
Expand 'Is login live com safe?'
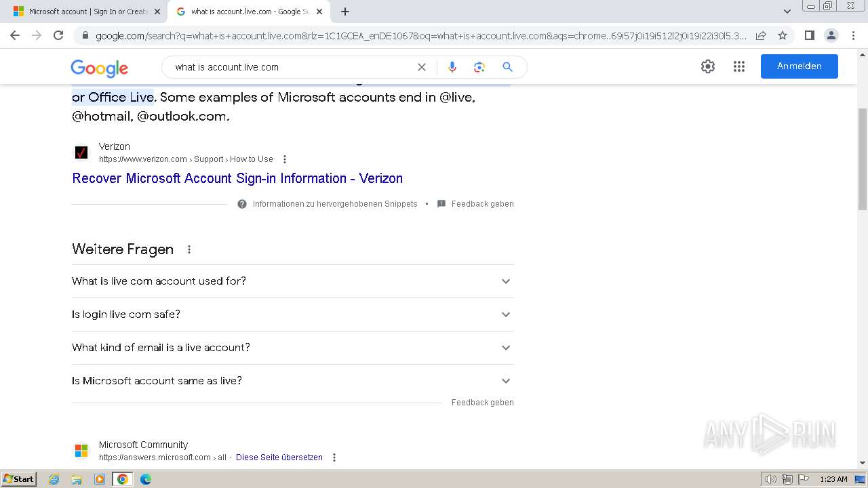pyautogui.click(x=293, y=314)
